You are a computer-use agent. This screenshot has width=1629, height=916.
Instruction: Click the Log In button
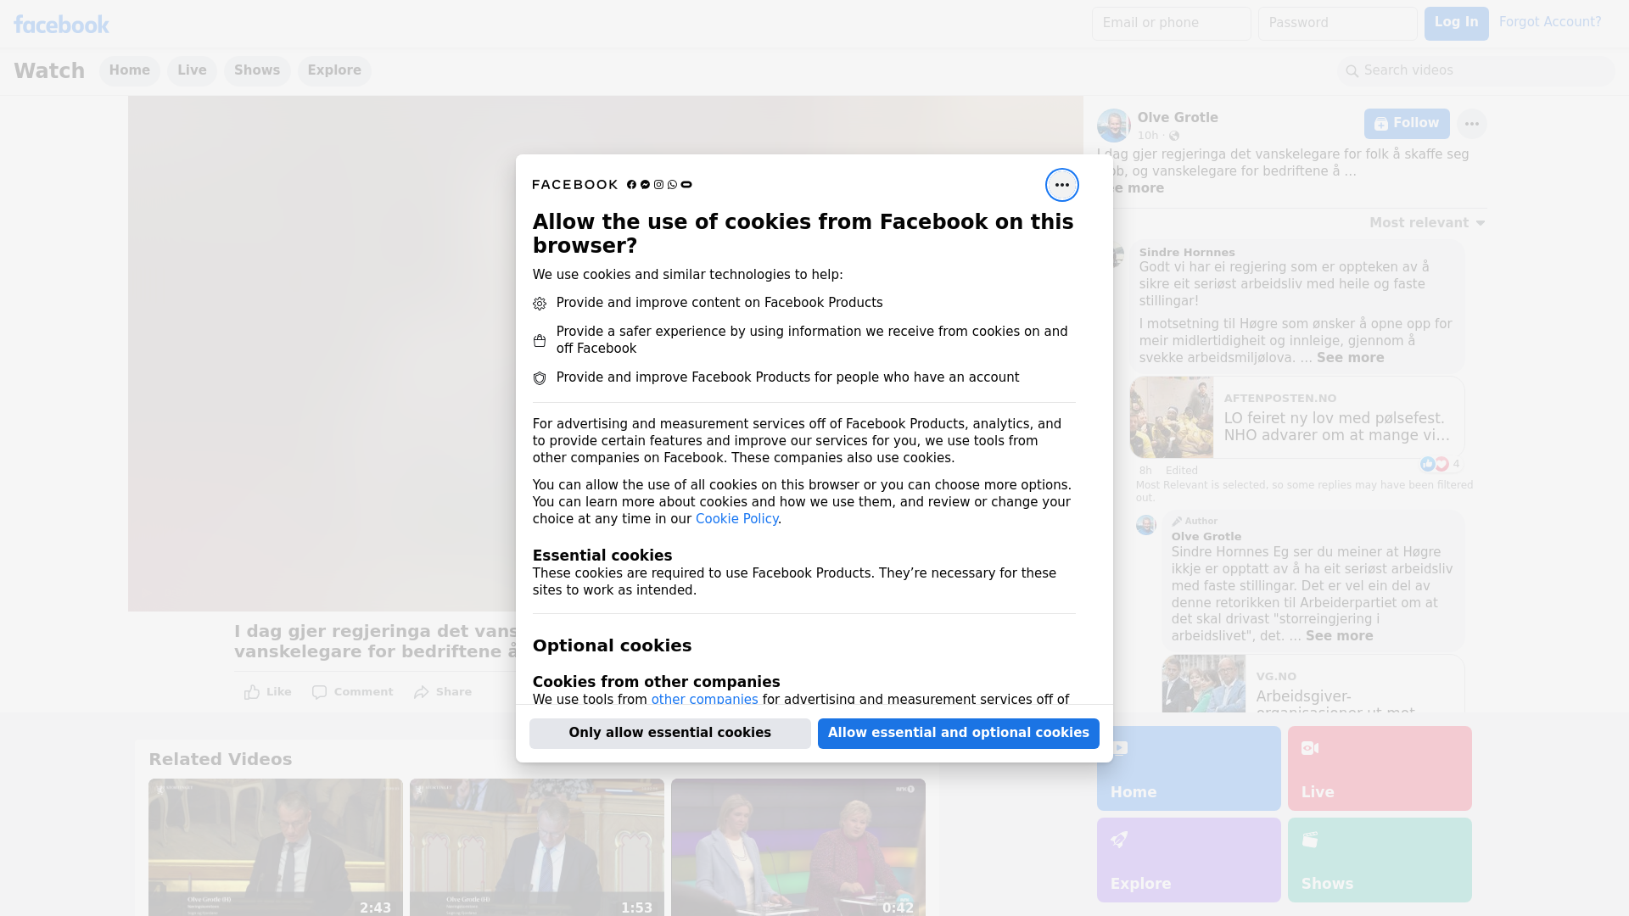(x=1456, y=24)
